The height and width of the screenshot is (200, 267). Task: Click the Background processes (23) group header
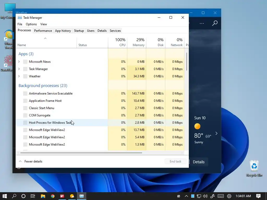coord(43,85)
